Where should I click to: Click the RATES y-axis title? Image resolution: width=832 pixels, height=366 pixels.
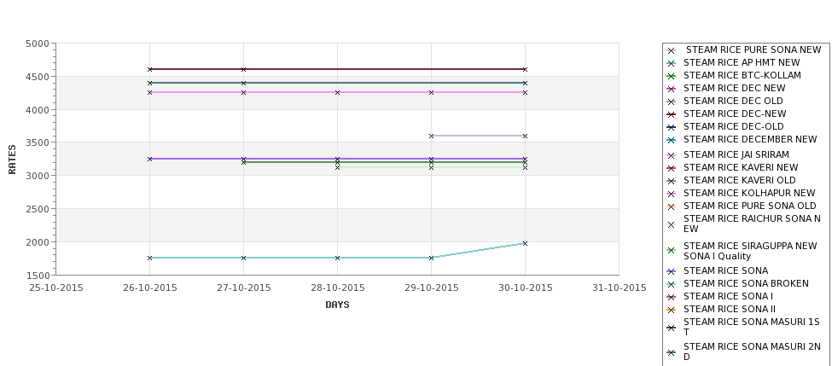click(12, 160)
